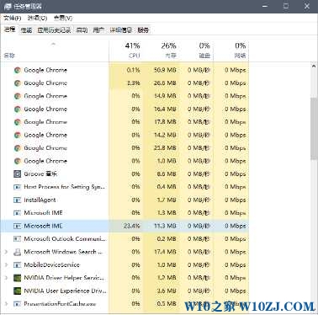Click Chrome icon in the 16.4 MB row
This screenshot has width=318, height=315.
[18, 109]
